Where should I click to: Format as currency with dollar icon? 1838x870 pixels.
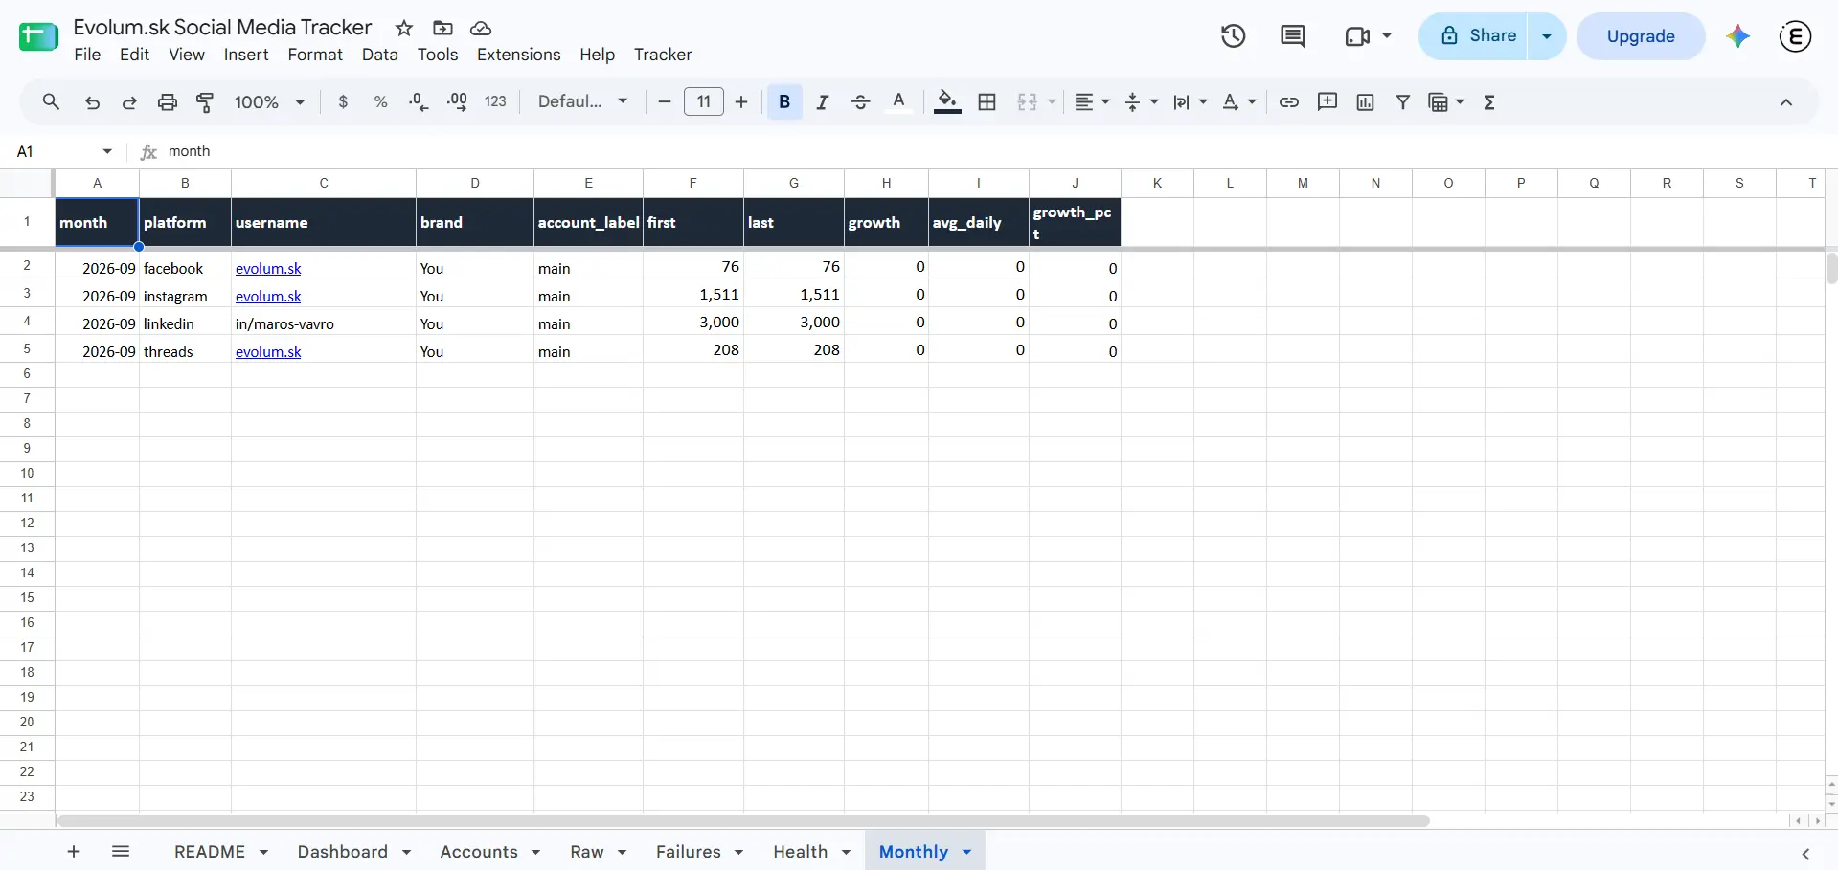pyautogui.click(x=343, y=102)
